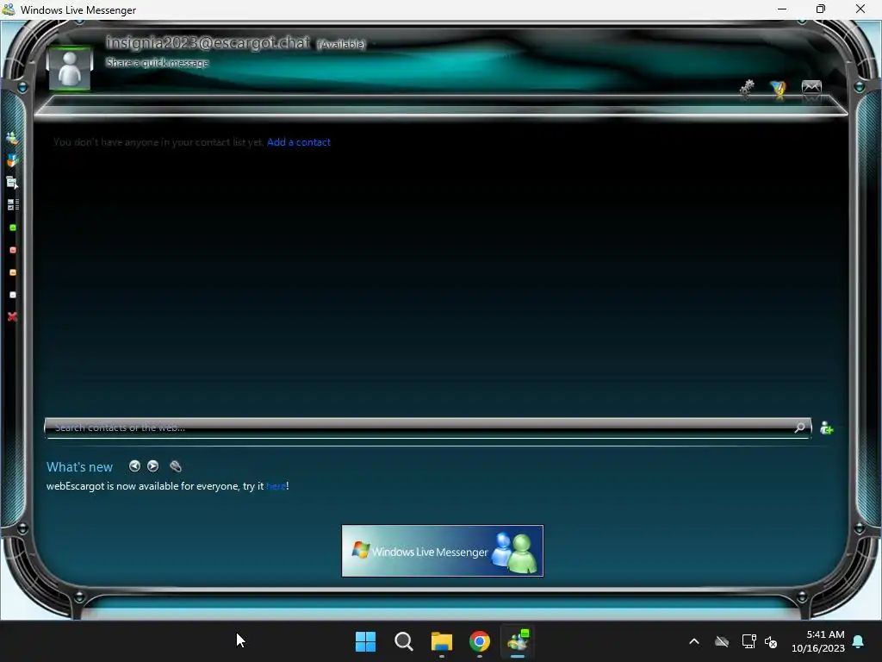Open the notification bell icon
The image size is (882, 662).
pyautogui.click(x=859, y=641)
